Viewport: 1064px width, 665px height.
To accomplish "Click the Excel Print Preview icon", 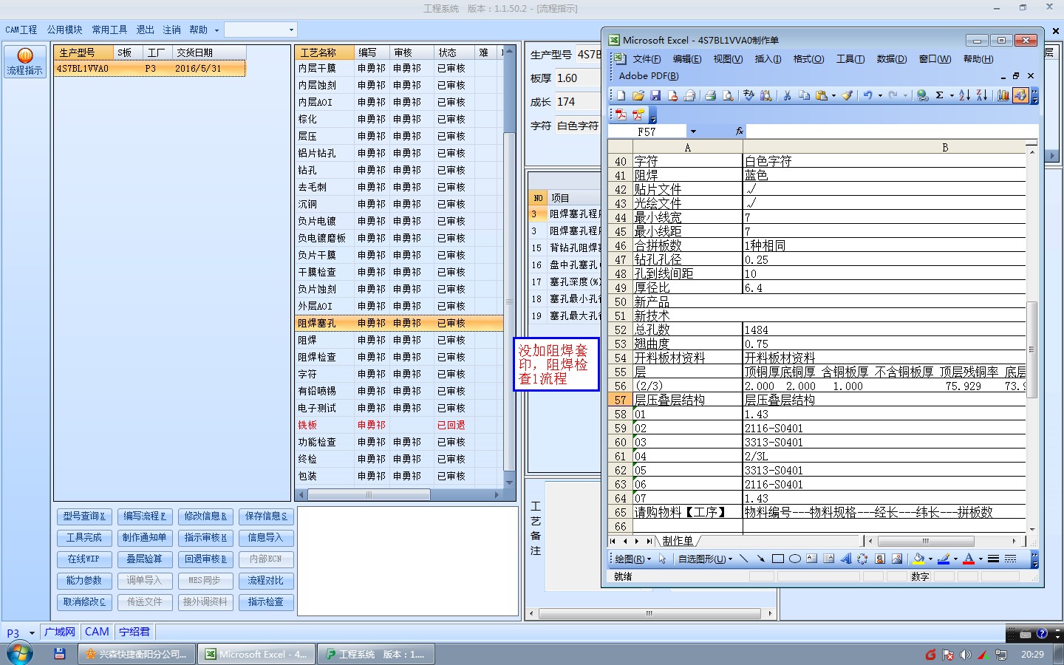I will pos(728,95).
